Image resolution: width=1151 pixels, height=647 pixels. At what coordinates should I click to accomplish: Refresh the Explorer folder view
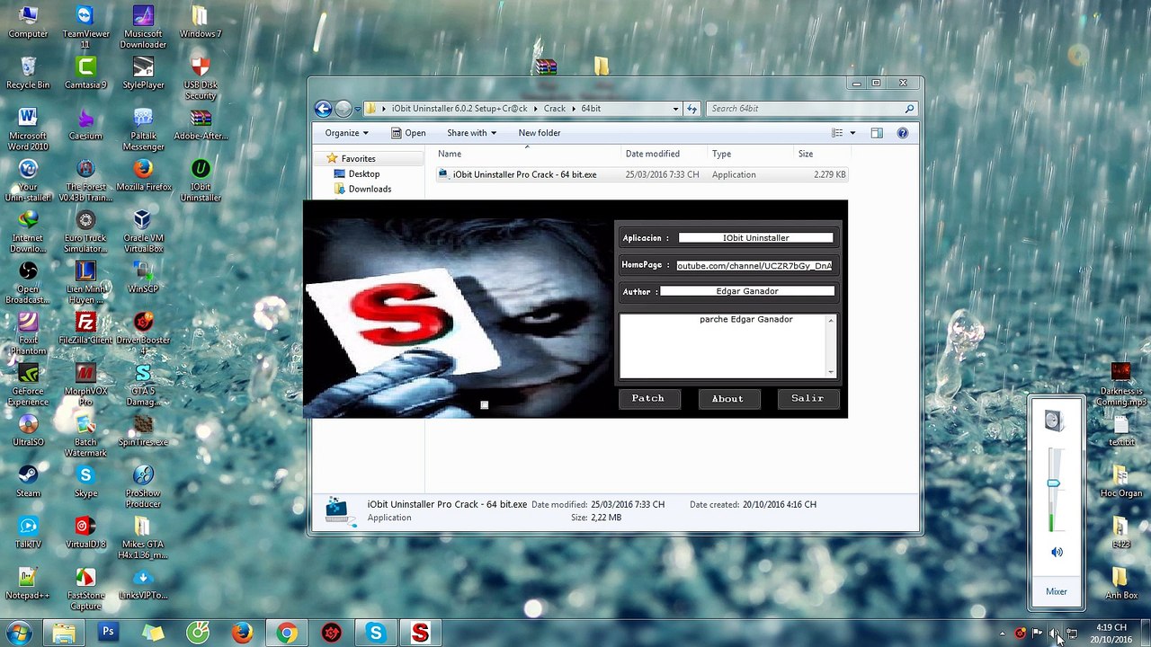[x=691, y=109]
